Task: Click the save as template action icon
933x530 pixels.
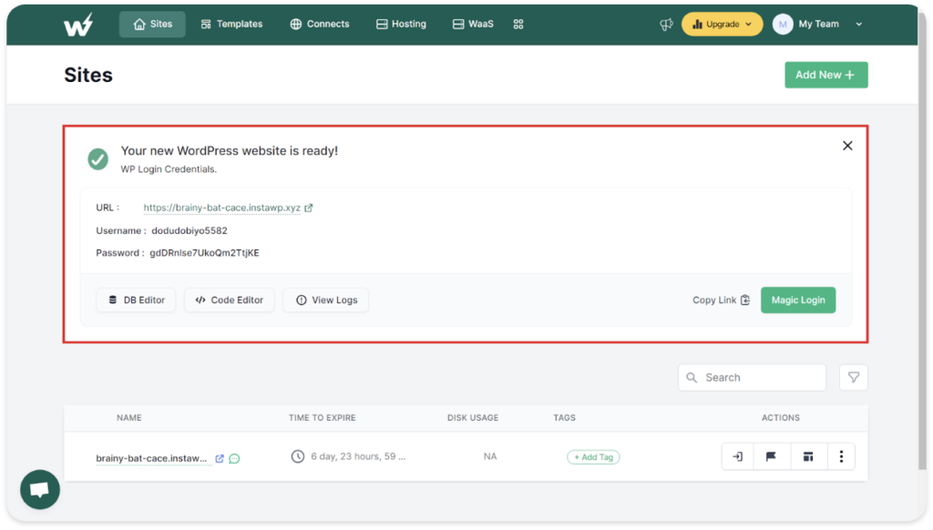Action: pos(808,456)
